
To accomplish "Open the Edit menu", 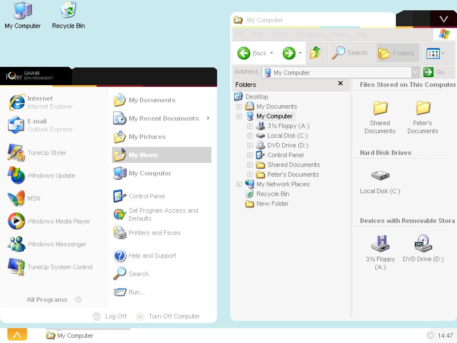I will (259, 34).
